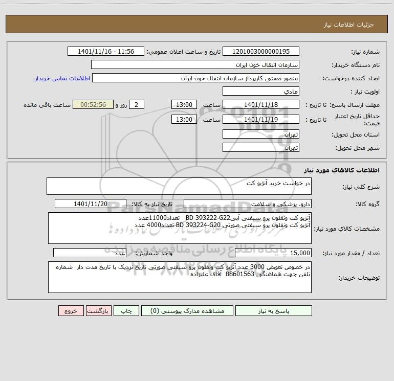Open مشاهده مدارک پیوستی (0) button
Viewport: 394px width, 381px height.
pyautogui.click(x=187, y=310)
